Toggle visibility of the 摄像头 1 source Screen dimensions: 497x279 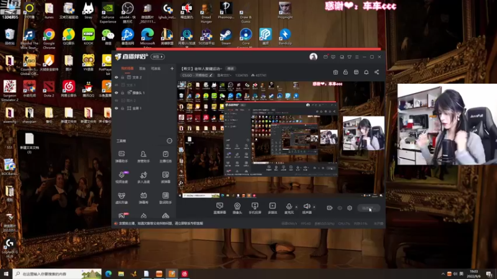tap(116, 92)
